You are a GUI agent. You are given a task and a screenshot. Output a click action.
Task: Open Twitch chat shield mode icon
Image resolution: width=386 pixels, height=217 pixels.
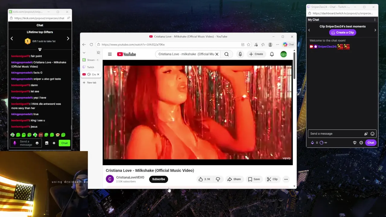[x=355, y=143]
